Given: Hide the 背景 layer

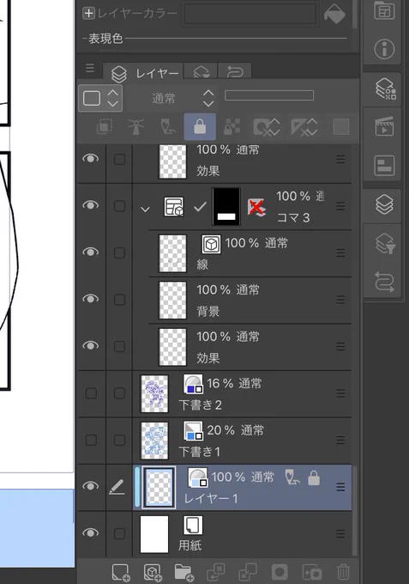Looking at the screenshot, I should [90, 299].
